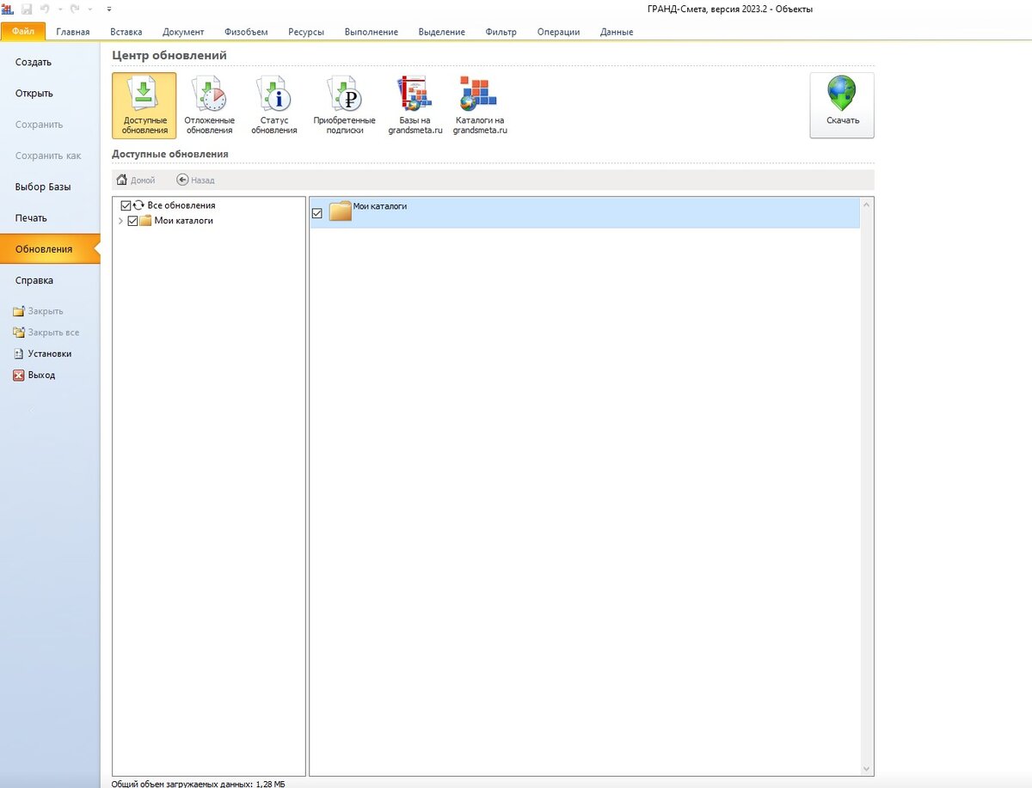Open the Файл tab
Screen dimensions: 1032x788
point(23,32)
